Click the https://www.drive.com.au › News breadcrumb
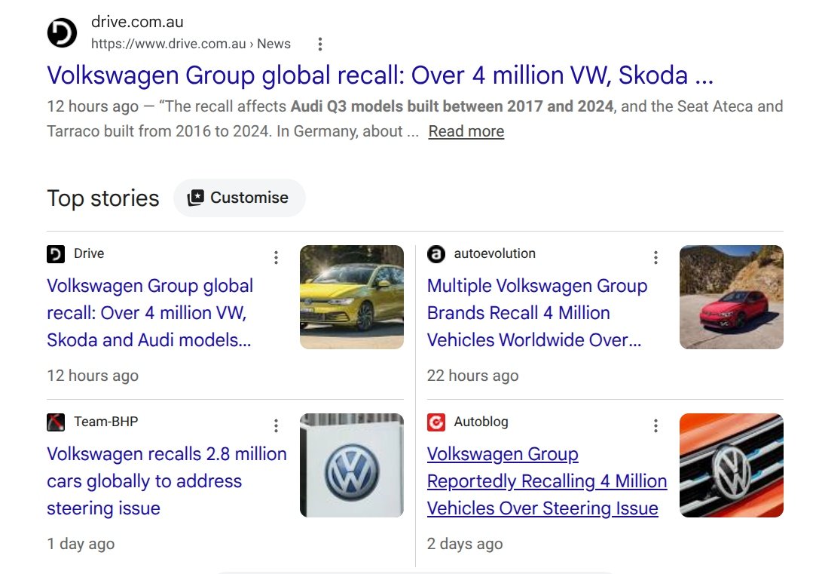Screen dimensions: 819x574 [191, 44]
